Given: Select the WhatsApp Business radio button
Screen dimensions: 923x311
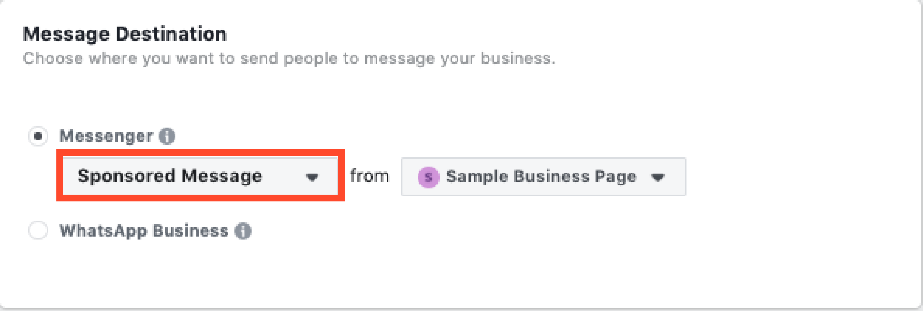Looking at the screenshot, I should click(x=38, y=230).
